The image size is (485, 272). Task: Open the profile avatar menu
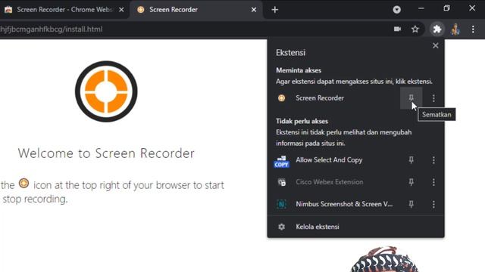[x=455, y=29]
